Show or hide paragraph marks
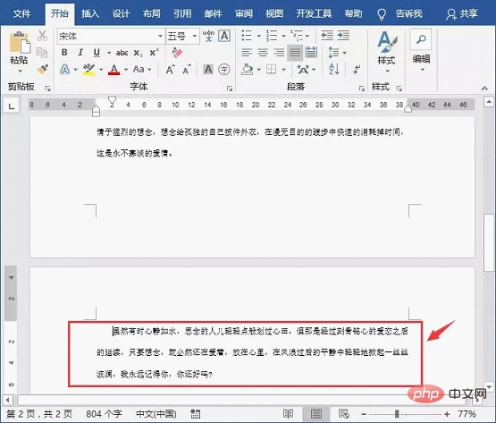 tap(357, 69)
